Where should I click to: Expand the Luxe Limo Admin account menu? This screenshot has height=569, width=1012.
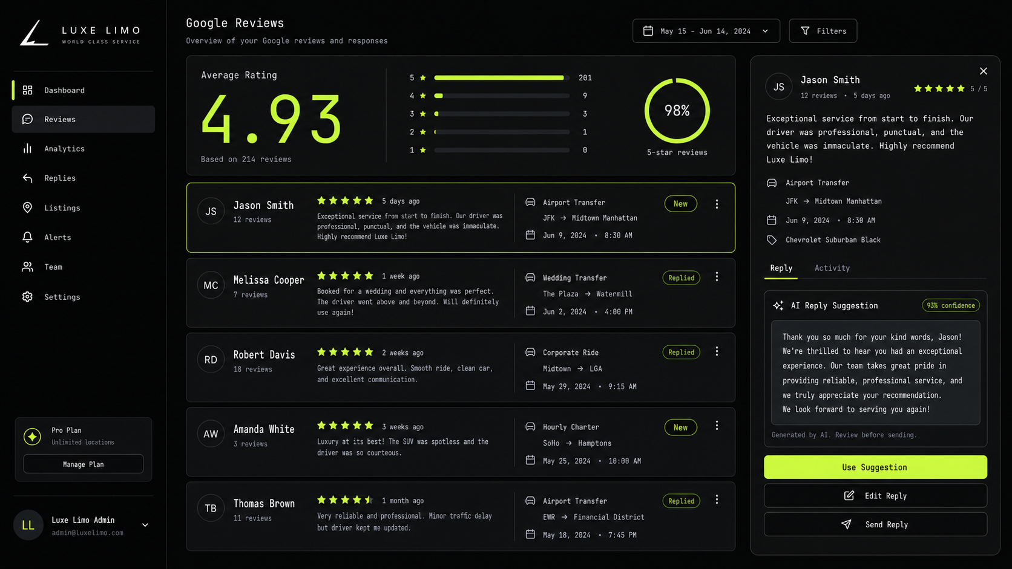point(145,525)
